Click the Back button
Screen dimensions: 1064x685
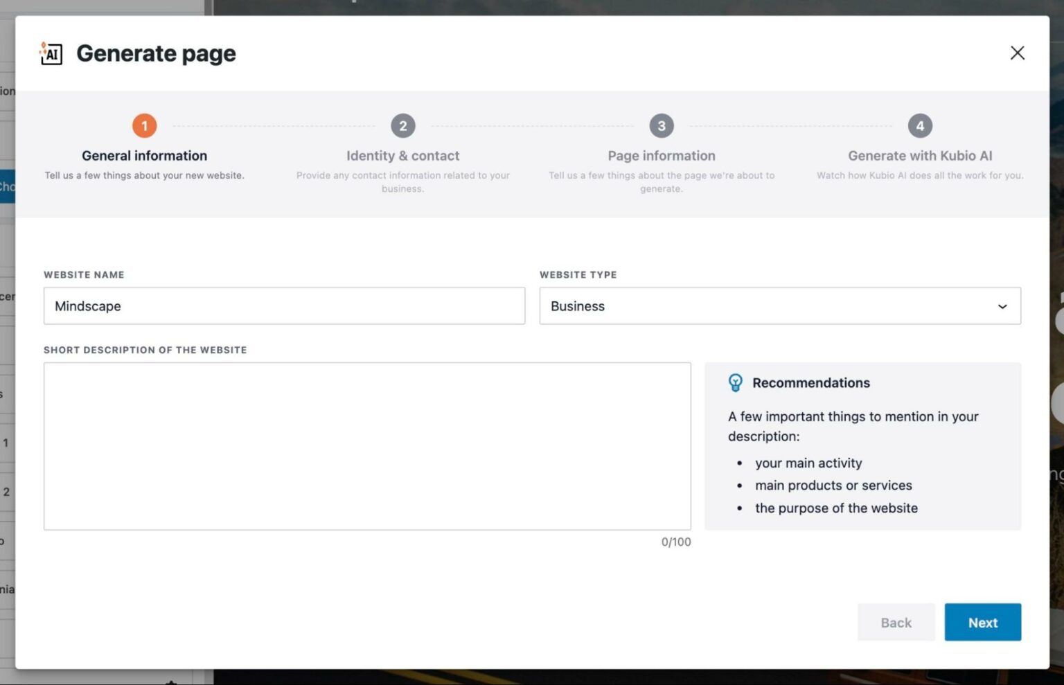tap(896, 622)
